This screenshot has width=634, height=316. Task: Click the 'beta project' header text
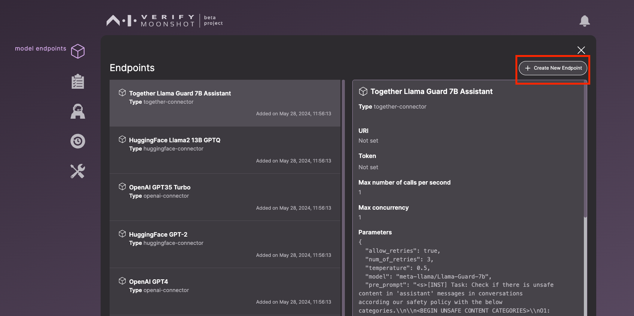click(x=213, y=21)
